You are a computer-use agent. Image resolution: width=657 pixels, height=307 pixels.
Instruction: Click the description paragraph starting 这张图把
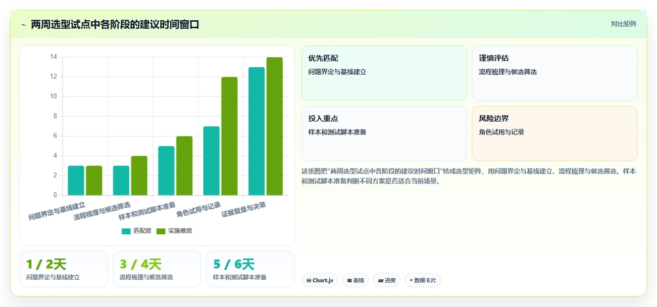point(469,175)
